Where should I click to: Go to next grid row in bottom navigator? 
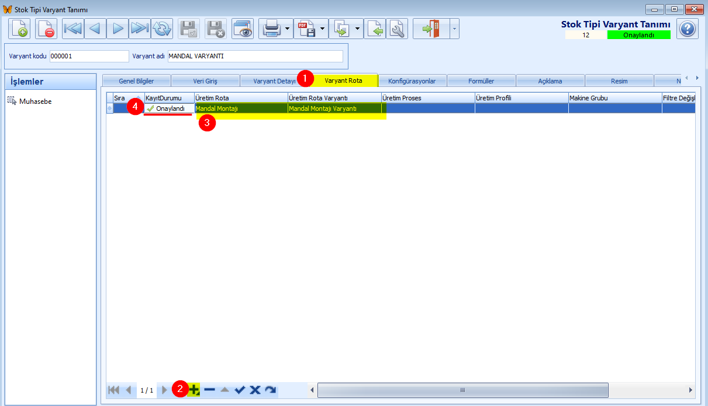pyautogui.click(x=164, y=390)
